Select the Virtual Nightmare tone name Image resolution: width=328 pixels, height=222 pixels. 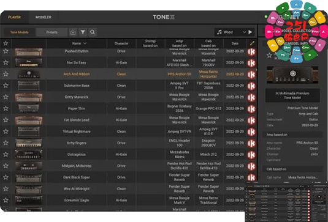pos(77,131)
